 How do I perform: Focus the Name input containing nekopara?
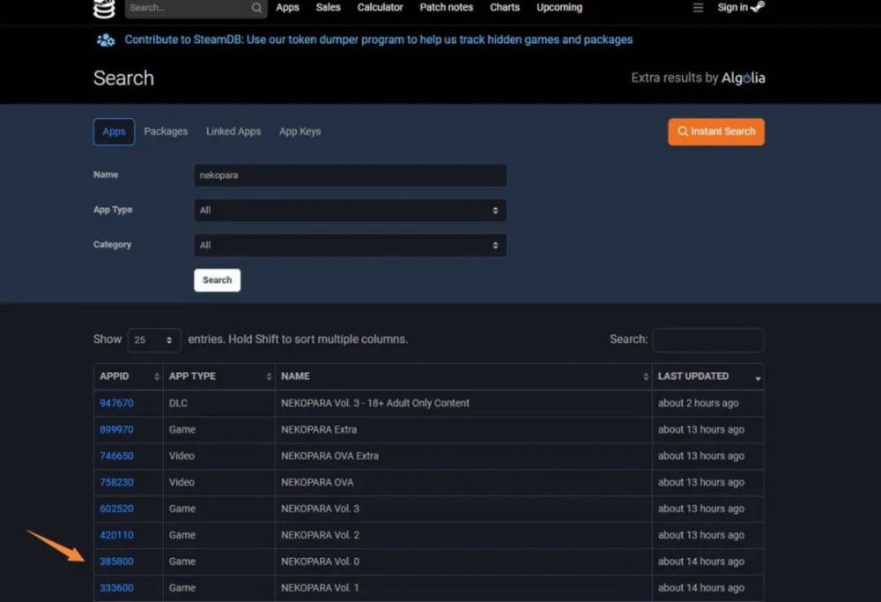coord(350,175)
